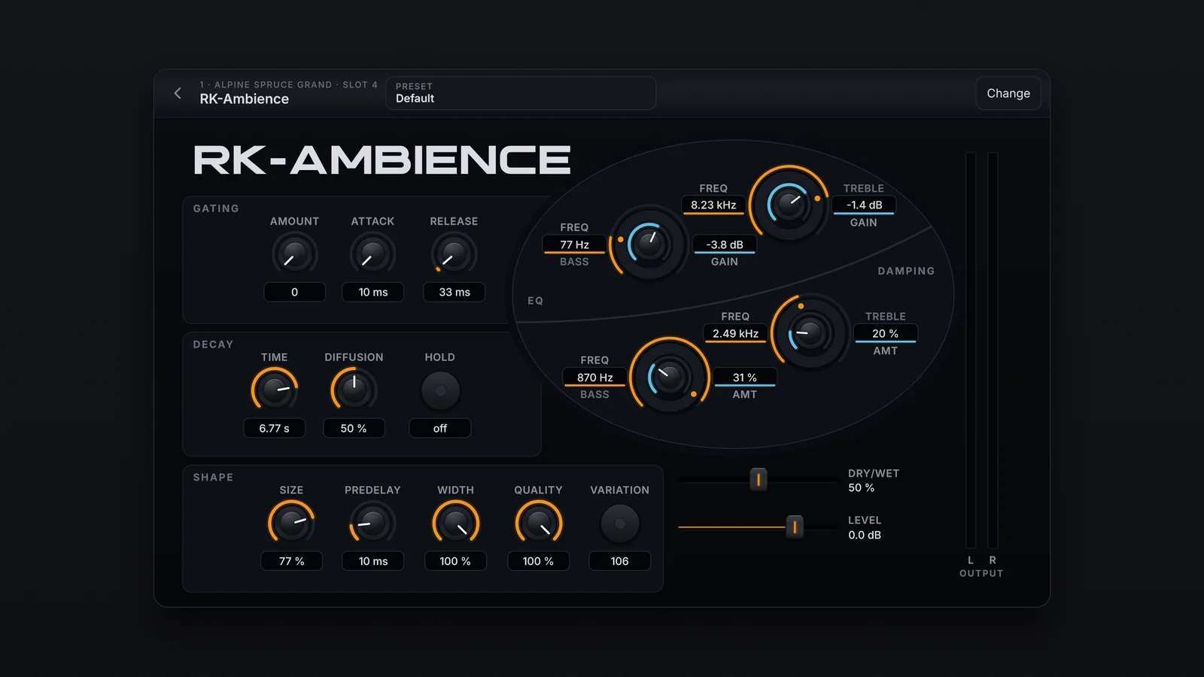The image size is (1204, 677).
Task: Go back using the left chevron arrow
Action: tap(178, 93)
